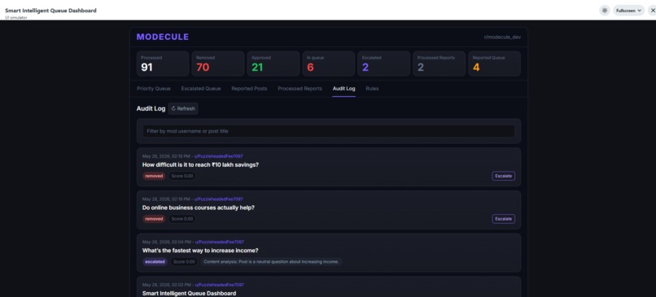Click the page title Smart Intelligent Queue Dashboard
This screenshot has height=297, width=656.
point(50,11)
